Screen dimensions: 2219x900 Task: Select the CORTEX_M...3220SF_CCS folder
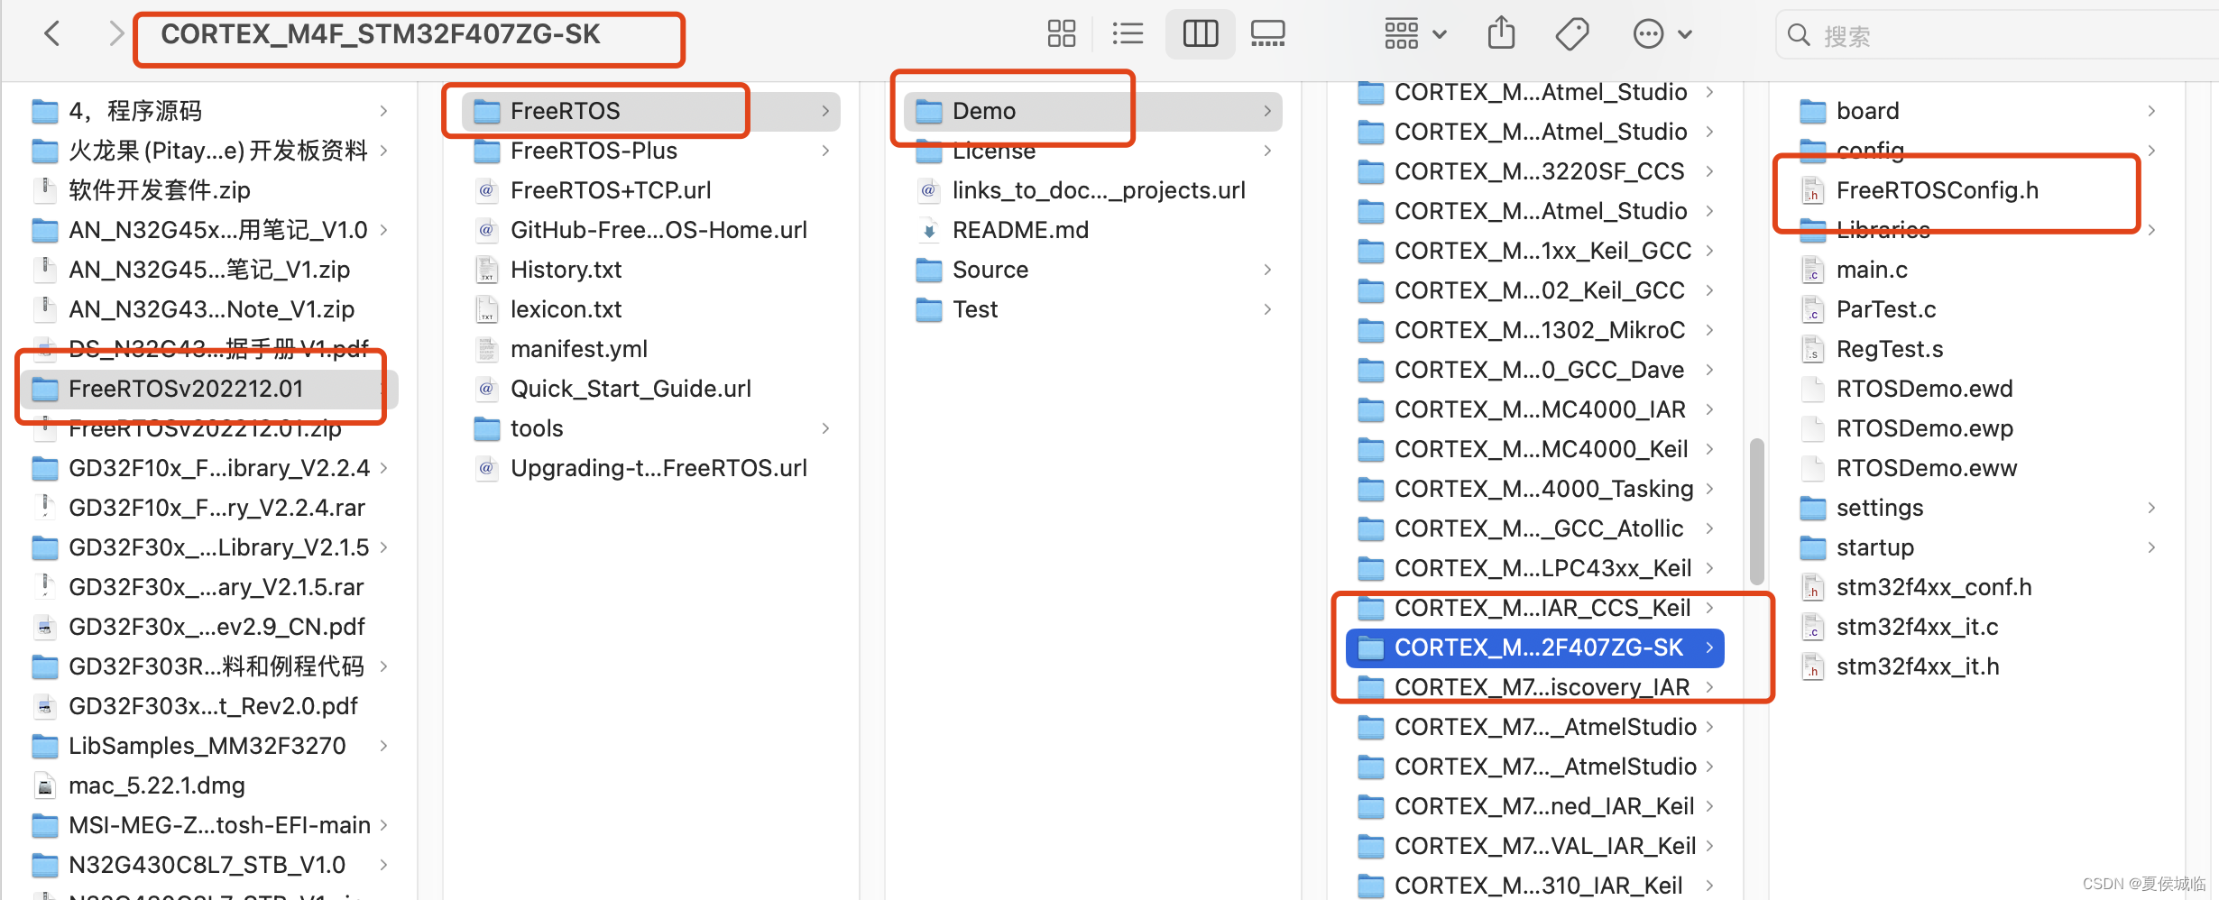(x=1535, y=171)
